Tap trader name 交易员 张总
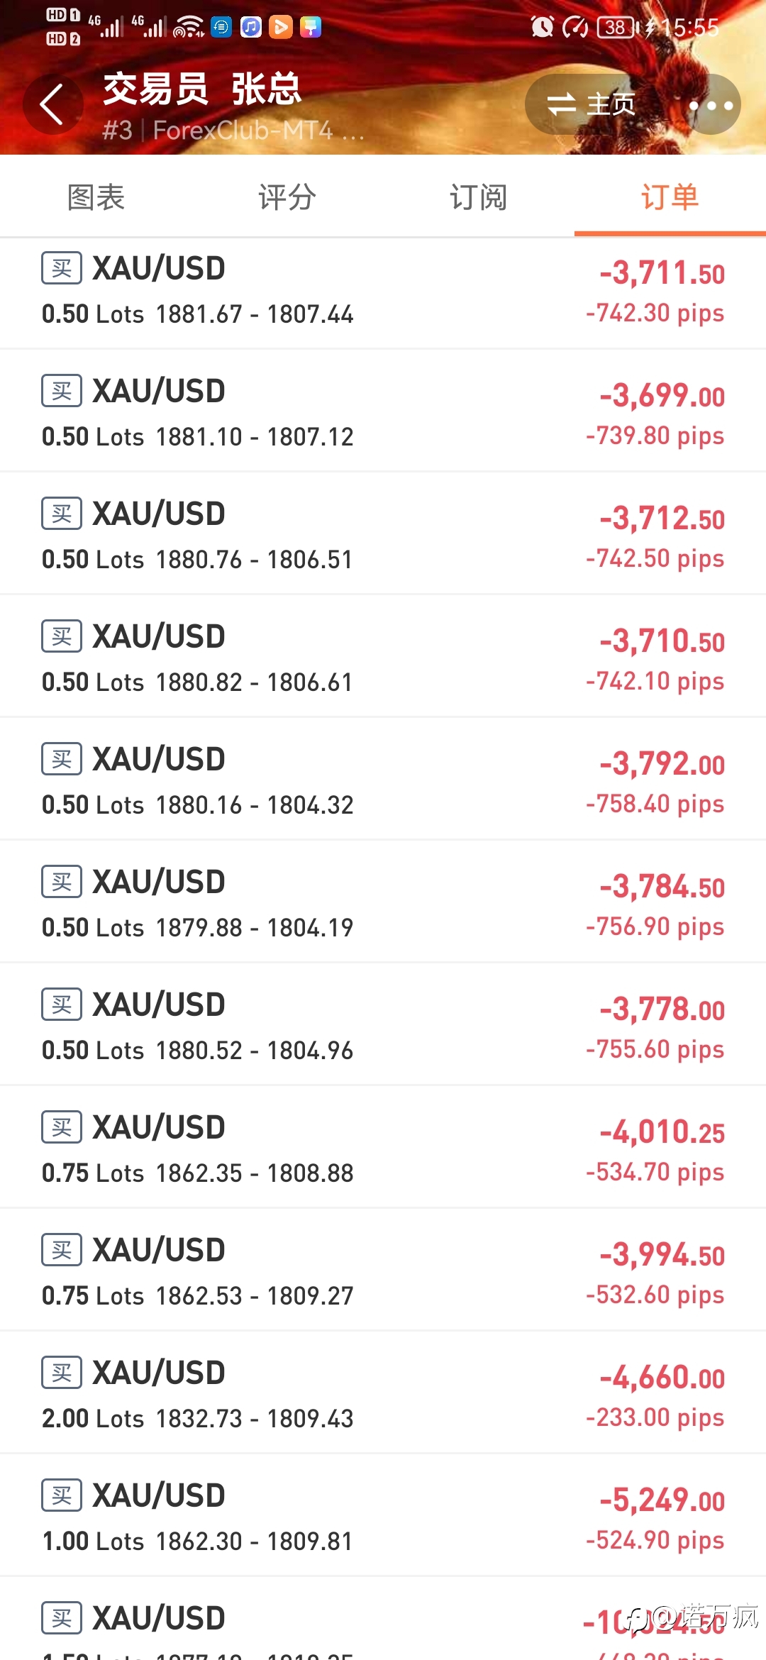This screenshot has width=766, height=1660. (203, 89)
